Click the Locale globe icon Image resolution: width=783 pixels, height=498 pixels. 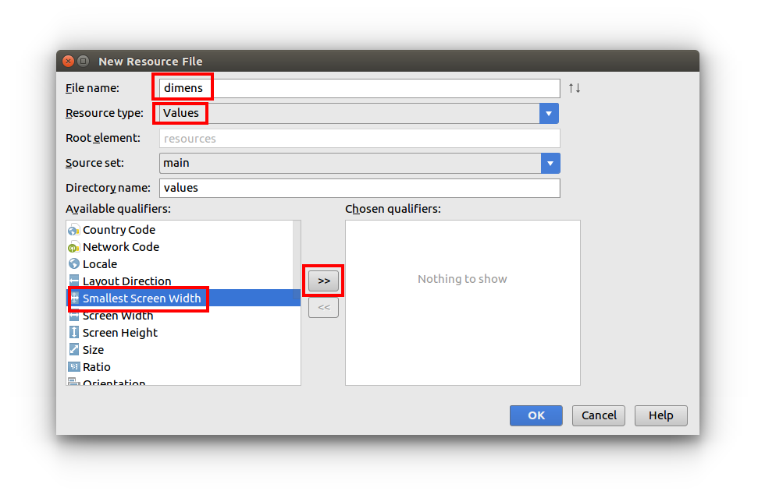point(73,264)
